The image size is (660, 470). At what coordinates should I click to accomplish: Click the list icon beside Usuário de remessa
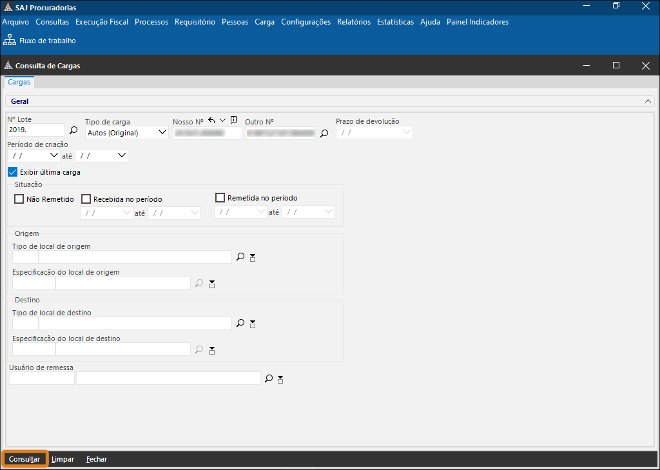point(280,380)
